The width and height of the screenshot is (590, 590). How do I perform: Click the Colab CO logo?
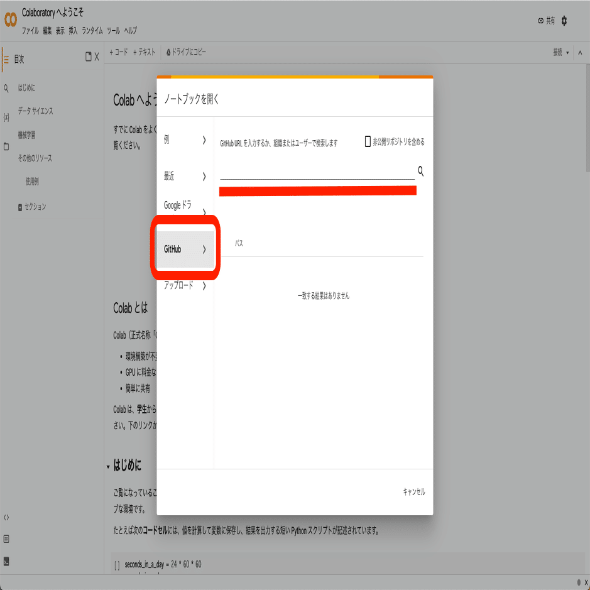11,19
